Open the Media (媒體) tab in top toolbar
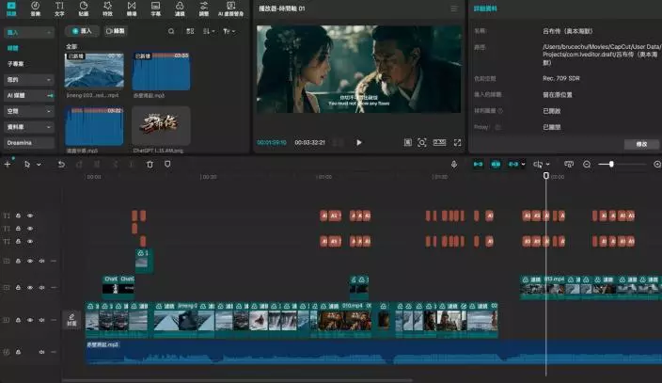The height and width of the screenshot is (383, 662). point(11,8)
